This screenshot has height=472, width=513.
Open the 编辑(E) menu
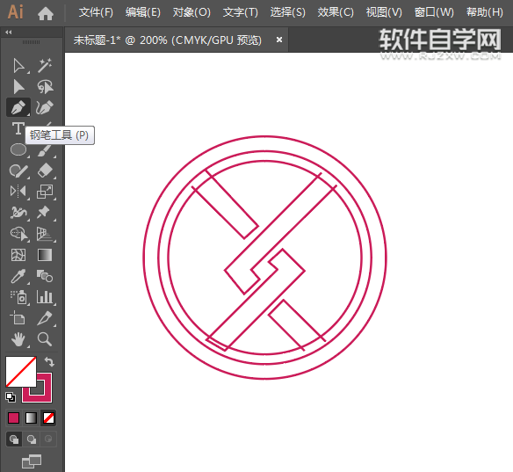(x=143, y=12)
